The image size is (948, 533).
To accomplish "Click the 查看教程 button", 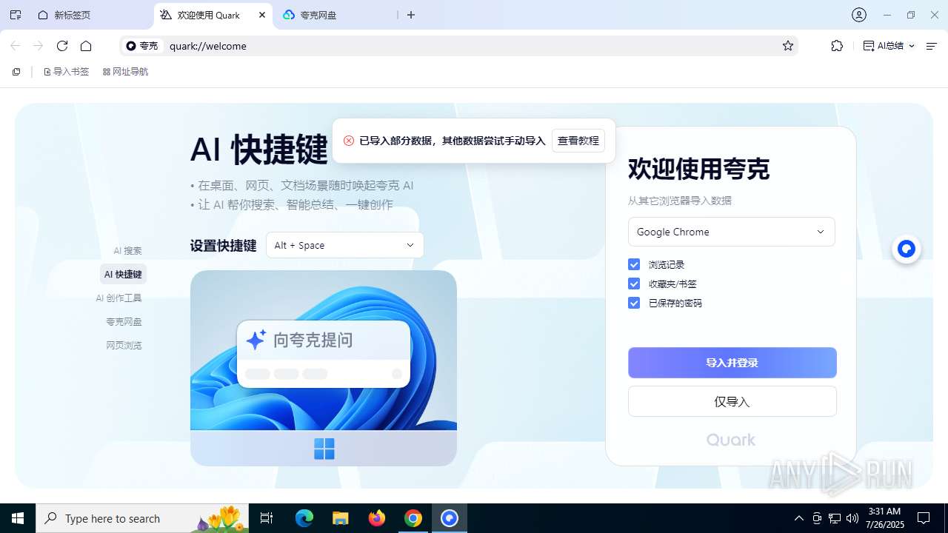I will (578, 141).
